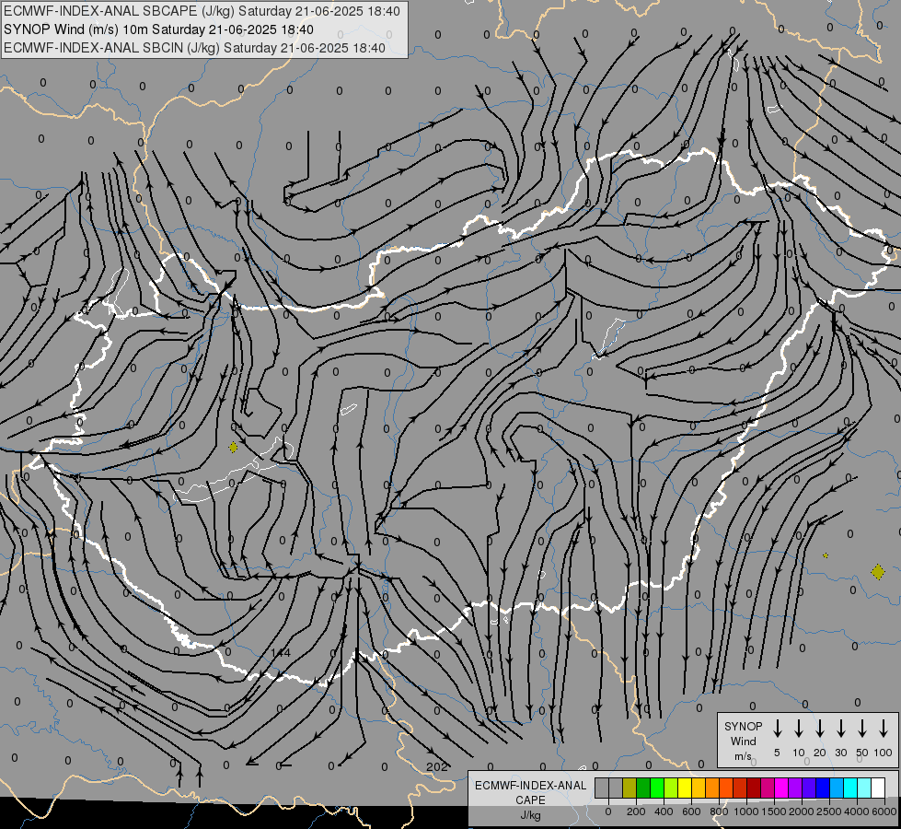The image size is (901, 829).
Task: Click the 202 CAPE value on the map
Action: pos(437,766)
